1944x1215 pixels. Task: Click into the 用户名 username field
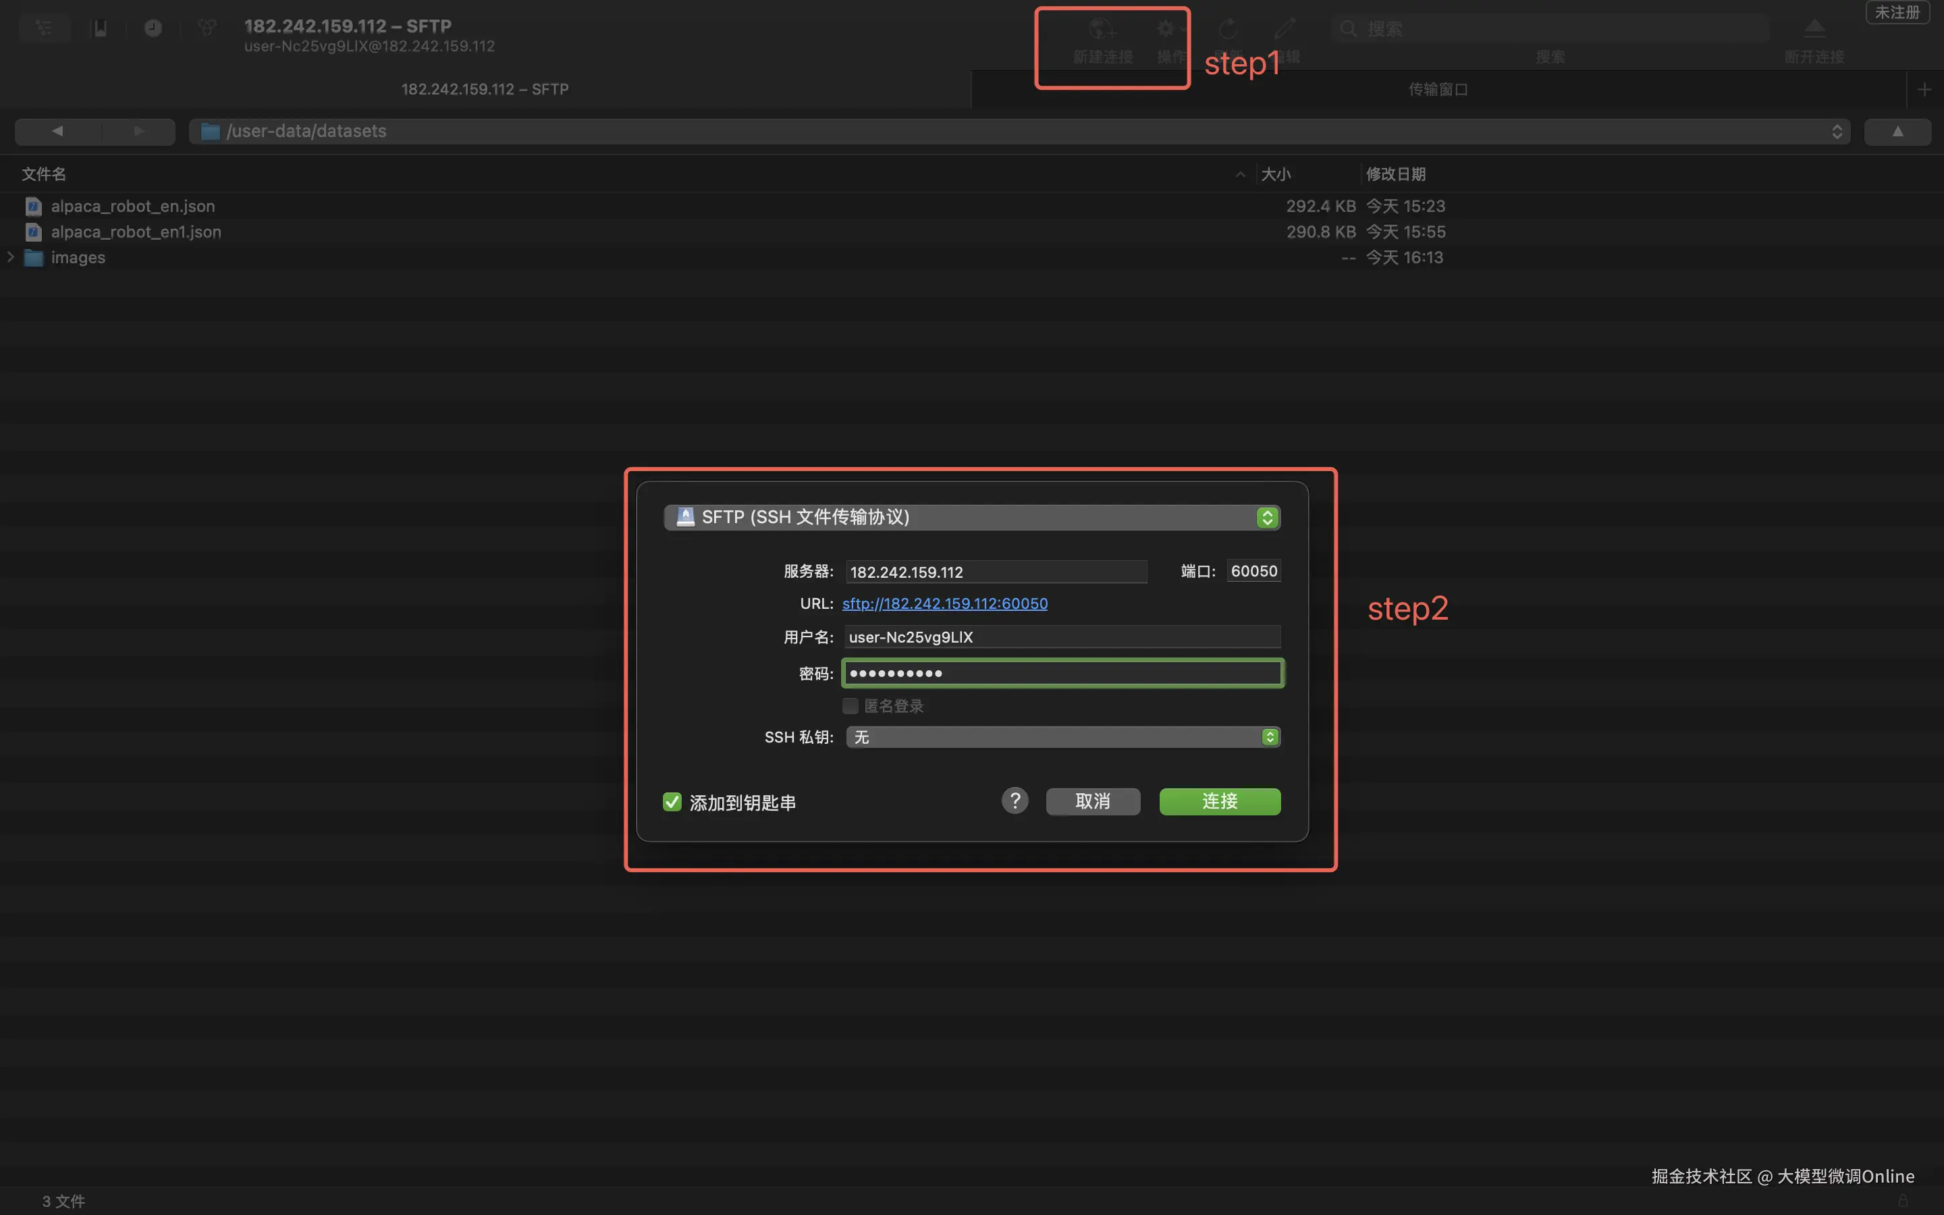point(1062,637)
